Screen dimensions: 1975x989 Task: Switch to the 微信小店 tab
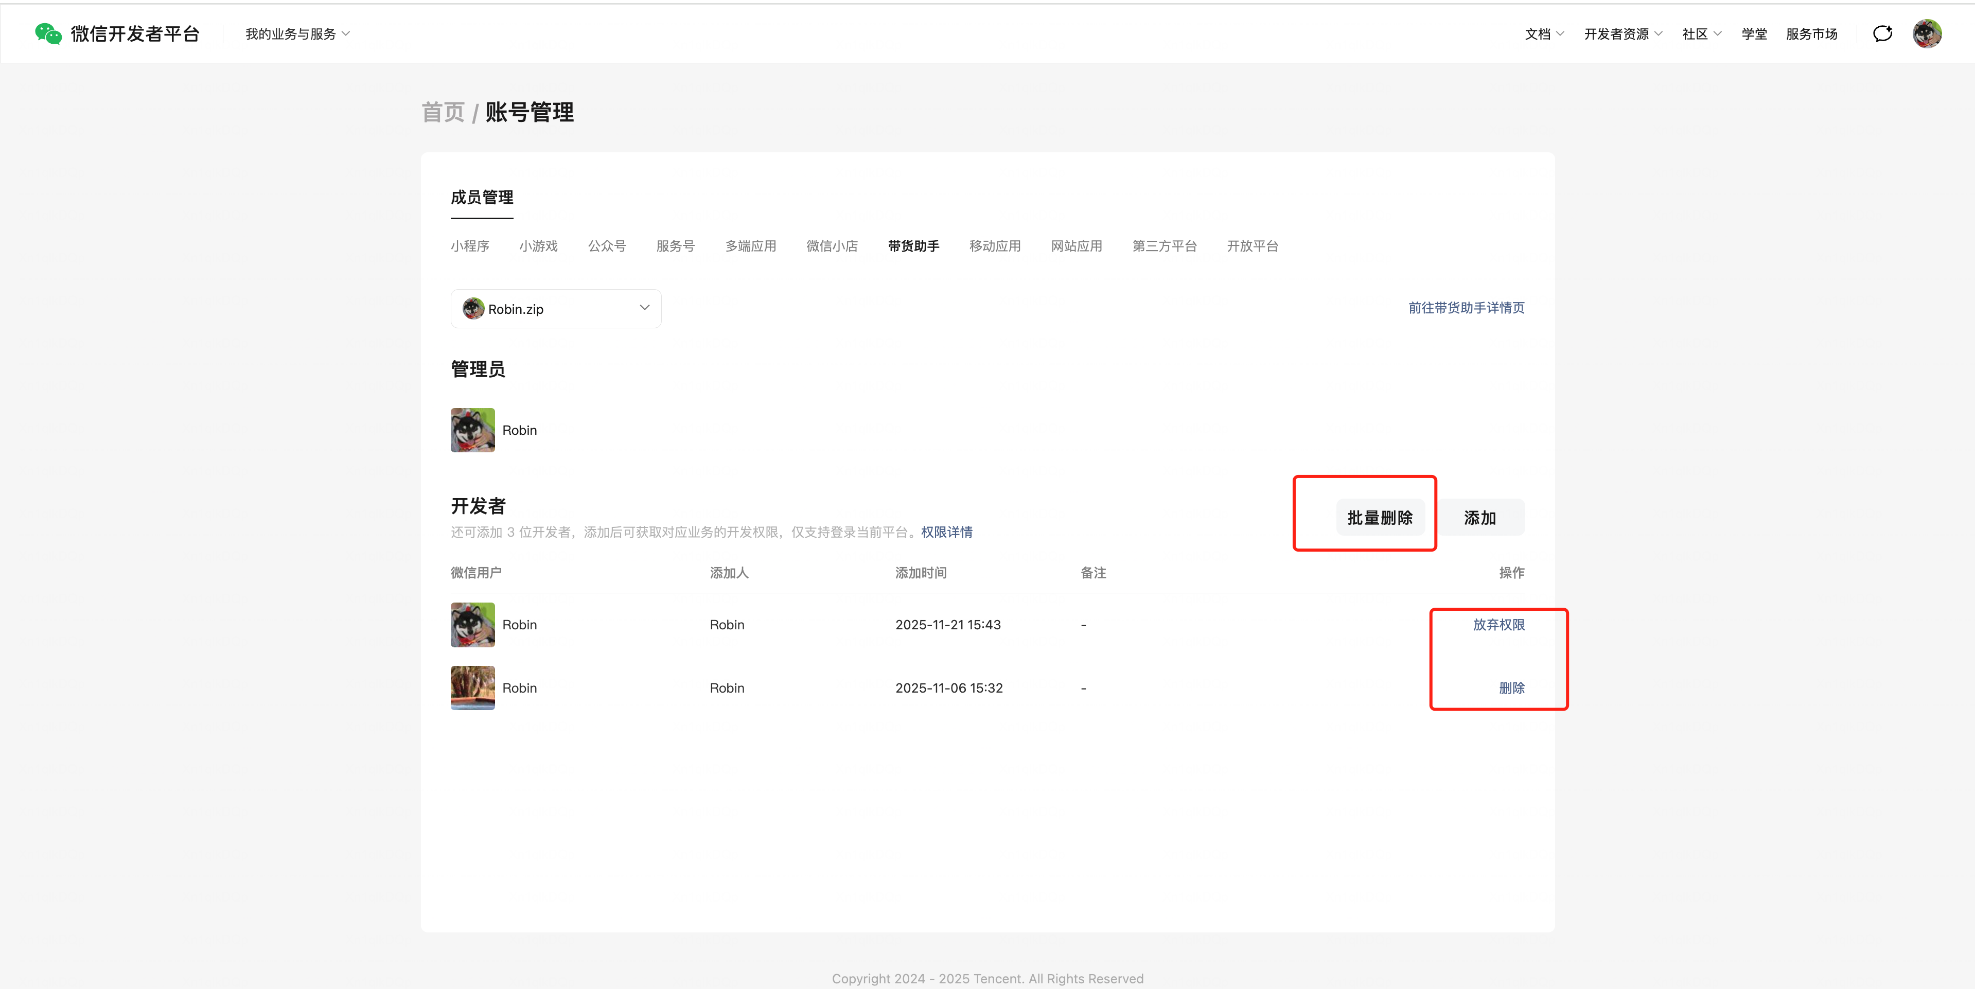(x=832, y=246)
